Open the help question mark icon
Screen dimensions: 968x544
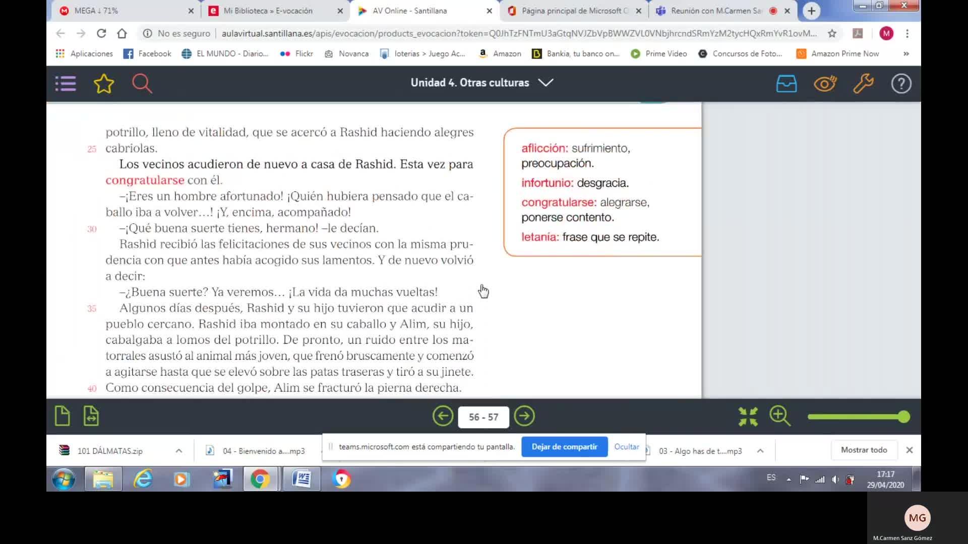coord(901,84)
